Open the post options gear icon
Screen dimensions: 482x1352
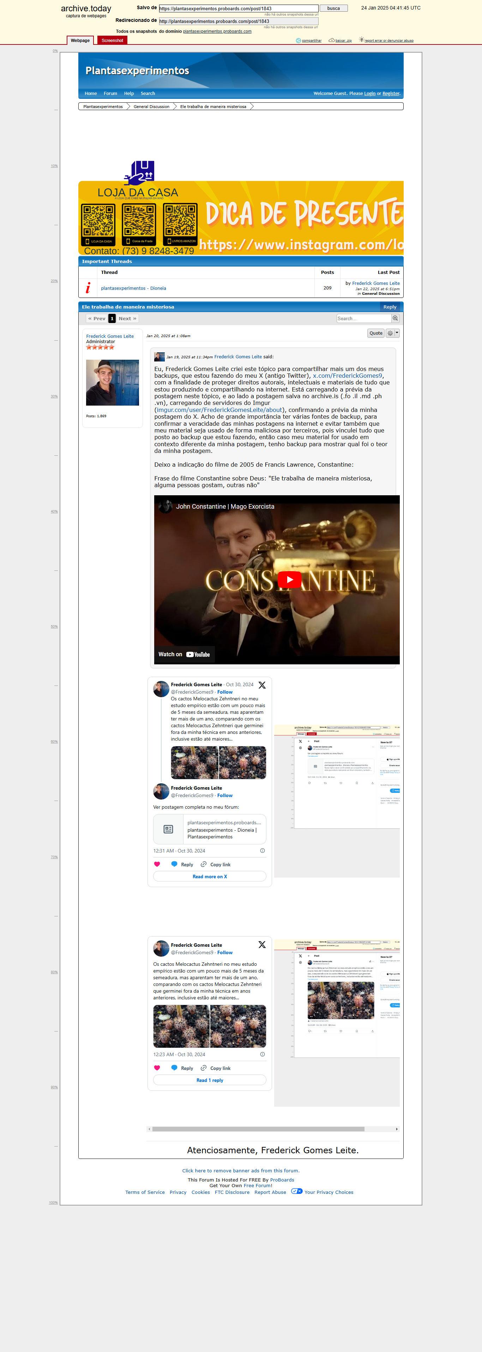(390, 333)
